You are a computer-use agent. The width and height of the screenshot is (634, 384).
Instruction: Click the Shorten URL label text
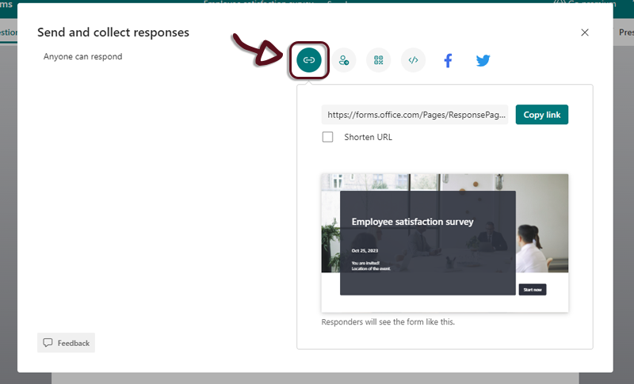pyautogui.click(x=368, y=137)
